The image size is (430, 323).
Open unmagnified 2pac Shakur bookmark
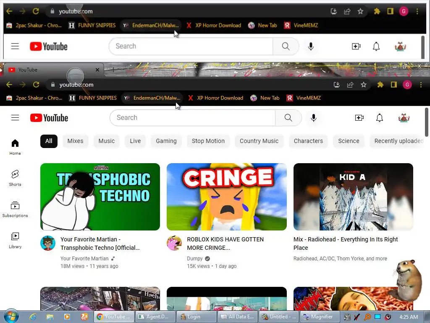[34, 98]
